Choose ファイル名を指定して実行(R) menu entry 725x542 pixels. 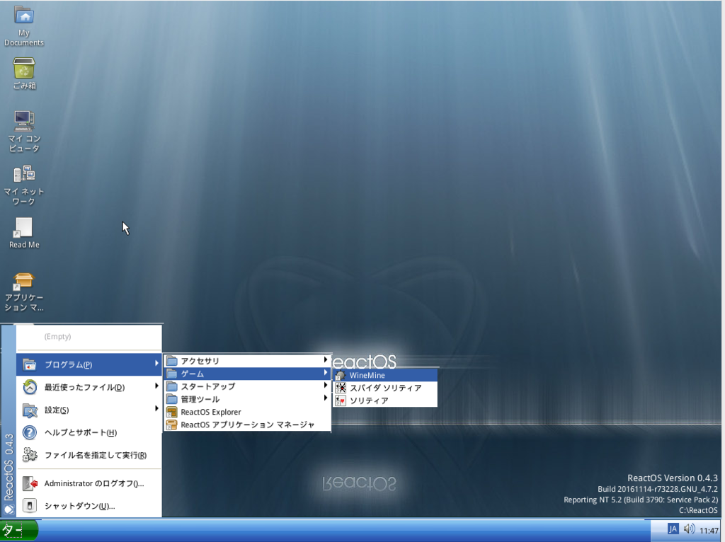[89, 455]
